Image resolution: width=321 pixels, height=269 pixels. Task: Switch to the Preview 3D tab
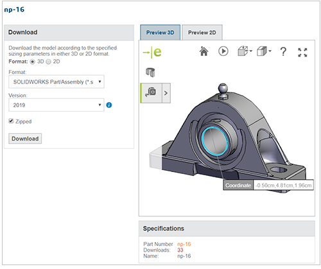click(x=160, y=33)
